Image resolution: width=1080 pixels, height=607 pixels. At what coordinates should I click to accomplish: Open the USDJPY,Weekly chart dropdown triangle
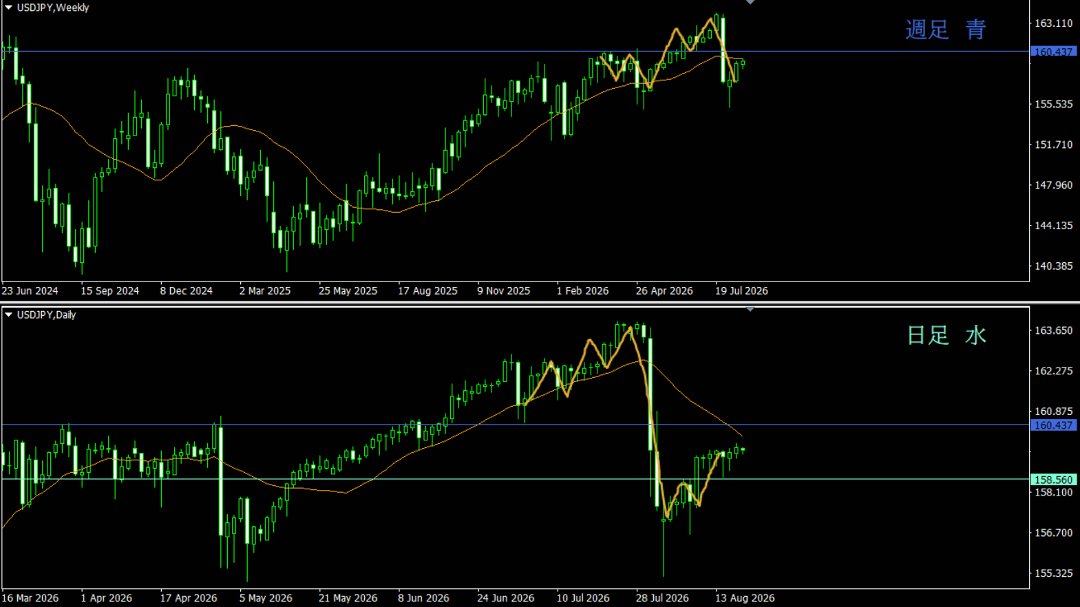coord(8,8)
